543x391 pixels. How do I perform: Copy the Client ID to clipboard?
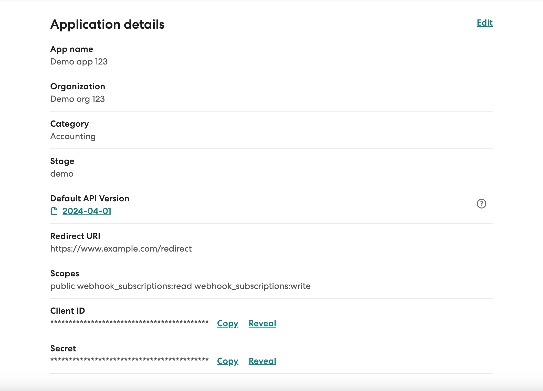[x=228, y=324]
